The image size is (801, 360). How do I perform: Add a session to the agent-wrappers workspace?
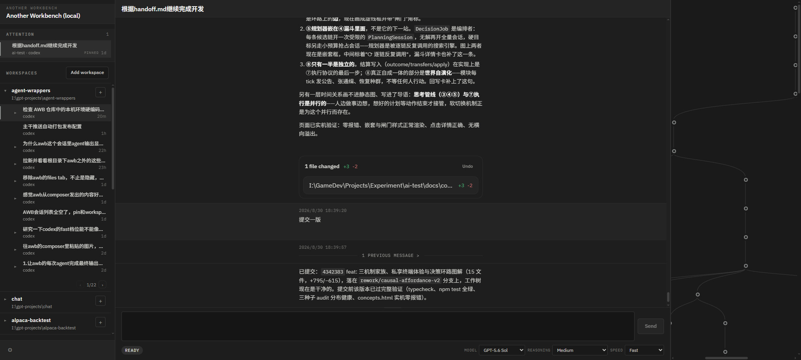pyautogui.click(x=101, y=92)
